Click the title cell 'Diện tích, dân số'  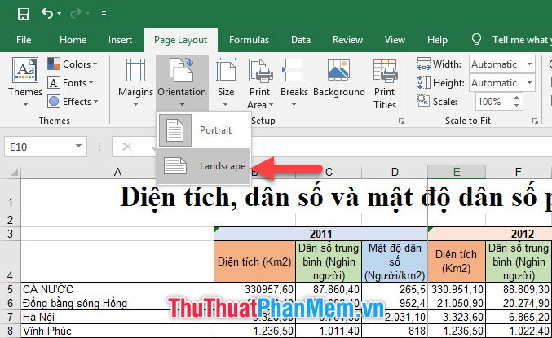[x=286, y=196]
